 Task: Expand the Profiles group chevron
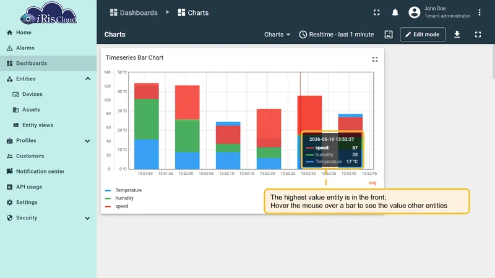(x=87, y=141)
